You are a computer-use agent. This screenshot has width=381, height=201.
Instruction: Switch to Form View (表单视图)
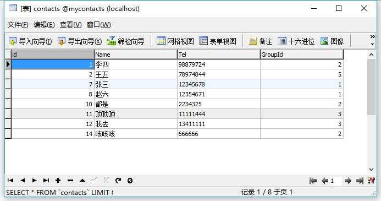218,41
